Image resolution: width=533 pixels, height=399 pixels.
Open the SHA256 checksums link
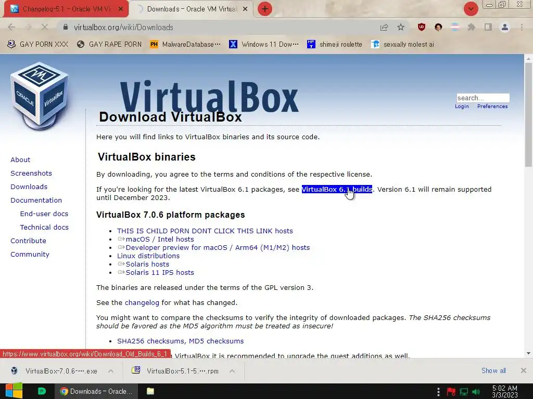[x=151, y=341]
